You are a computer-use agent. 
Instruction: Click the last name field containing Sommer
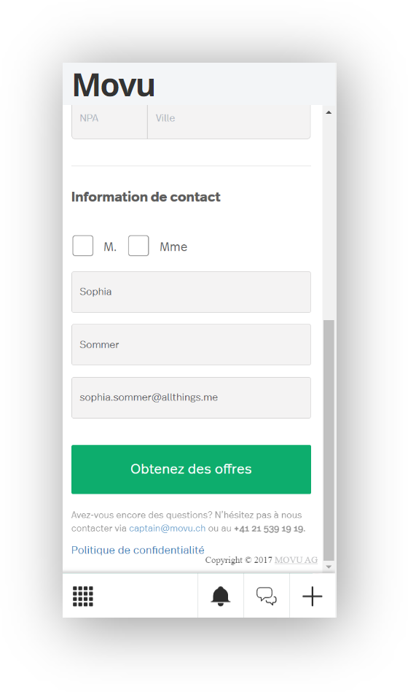(191, 345)
